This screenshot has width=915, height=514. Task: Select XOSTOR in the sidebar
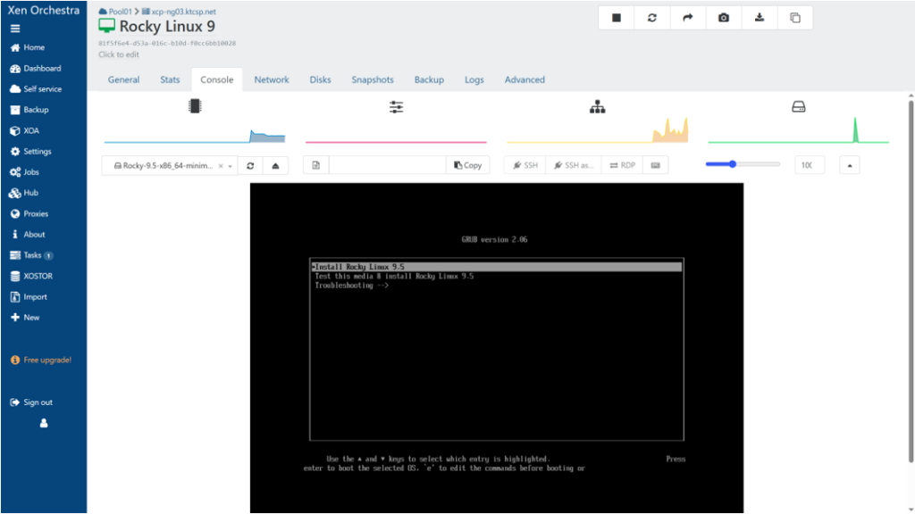[38, 276]
